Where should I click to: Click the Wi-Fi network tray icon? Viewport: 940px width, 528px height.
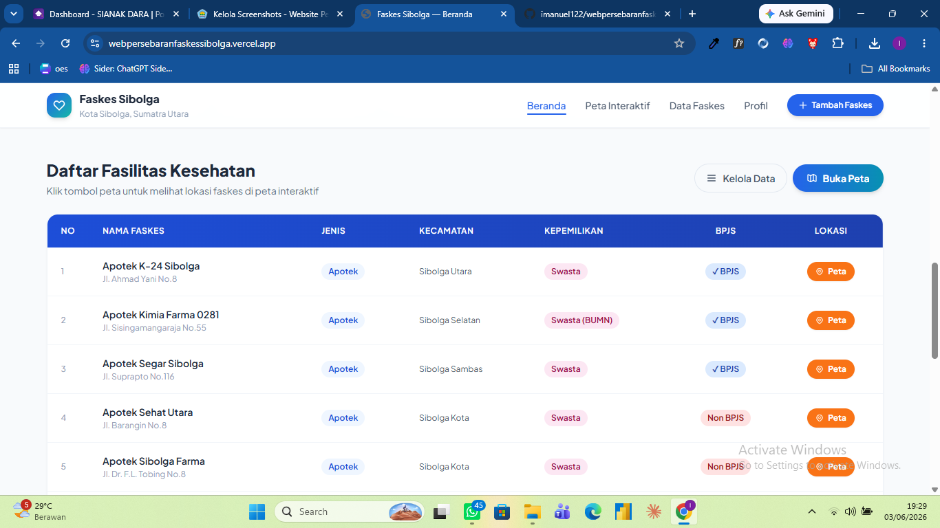click(834, 511)
